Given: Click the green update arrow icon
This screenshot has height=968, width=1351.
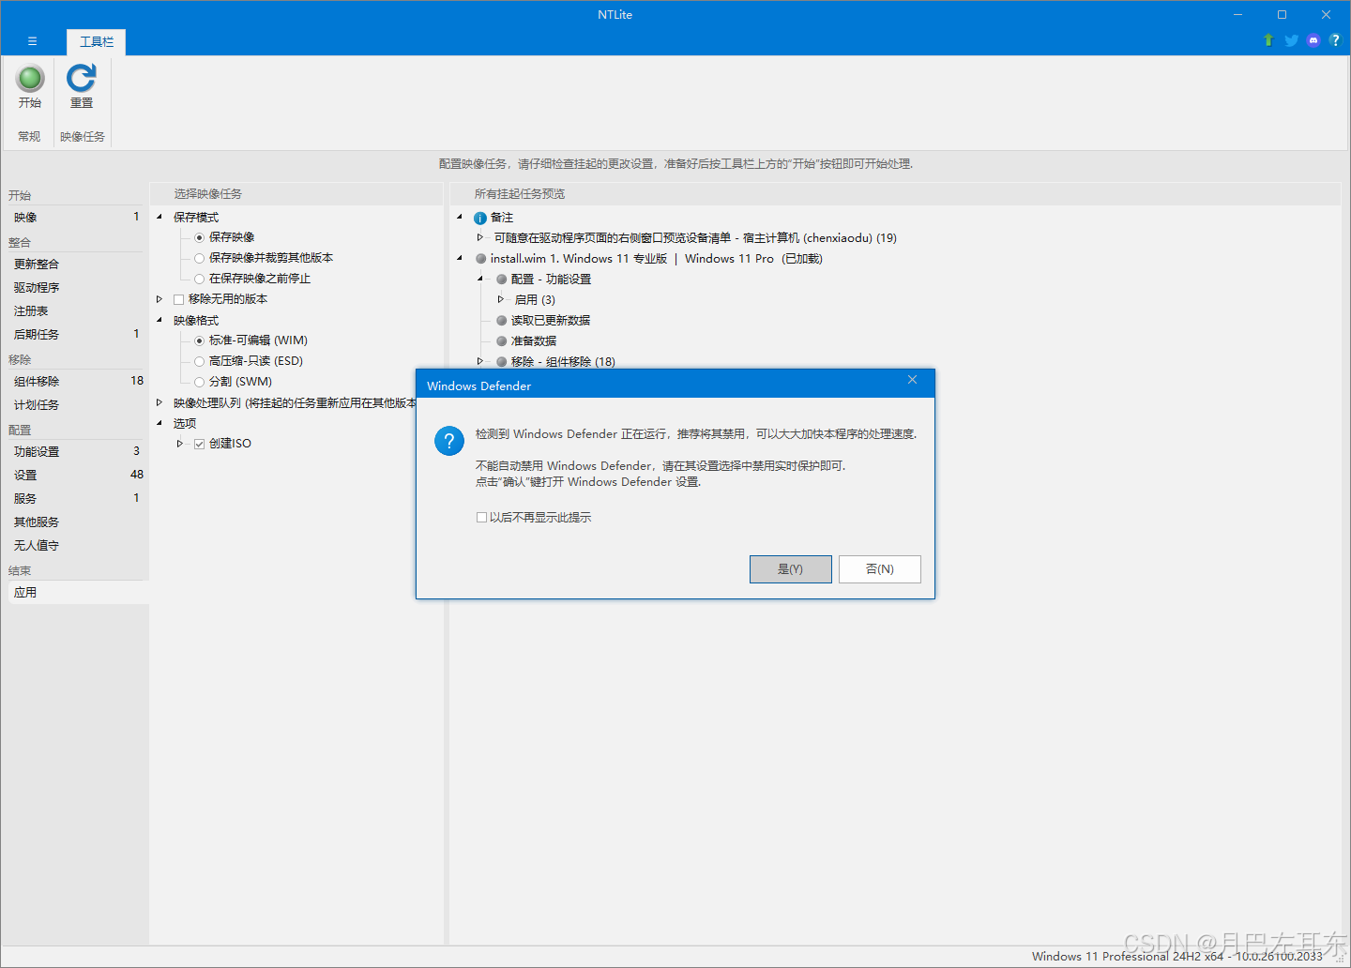Looking at the screenshot, I should pos(1268,40).
